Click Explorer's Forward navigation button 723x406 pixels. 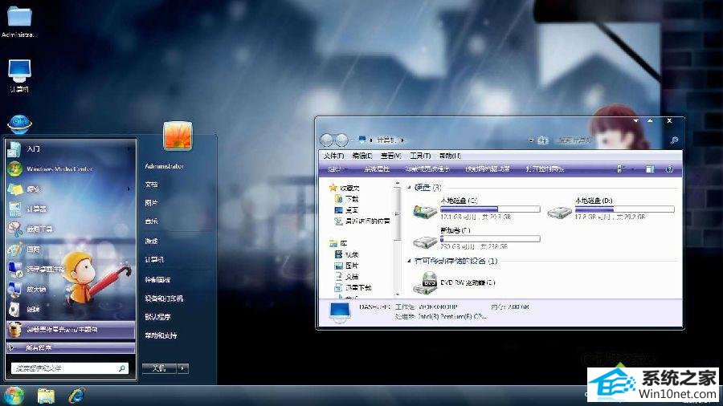(341, 140)
